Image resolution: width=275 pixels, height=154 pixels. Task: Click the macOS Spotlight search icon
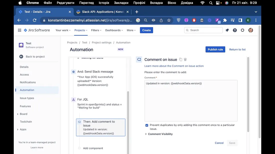211,3
